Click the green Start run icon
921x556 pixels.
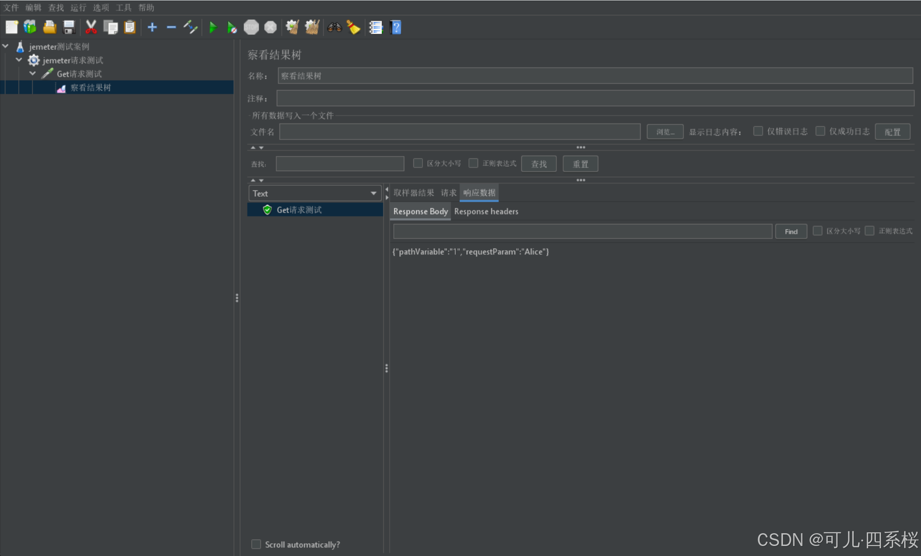tap(213, 28)
